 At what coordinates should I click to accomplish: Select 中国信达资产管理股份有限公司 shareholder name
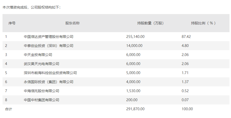tap(48, 37)
